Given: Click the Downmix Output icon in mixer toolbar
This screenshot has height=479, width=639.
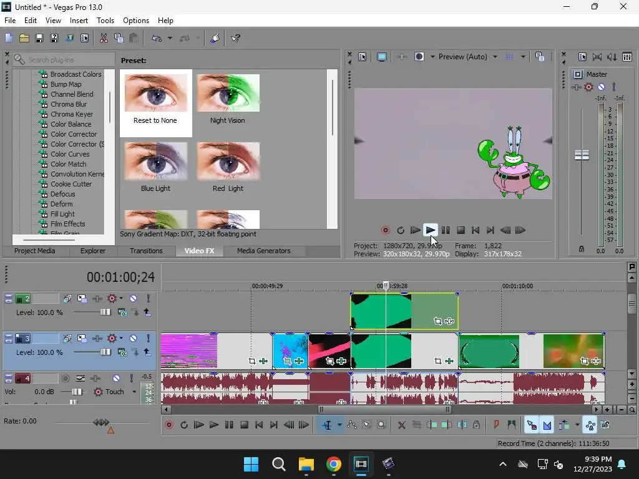Looking at the screenshot, I should click(597, 57).
